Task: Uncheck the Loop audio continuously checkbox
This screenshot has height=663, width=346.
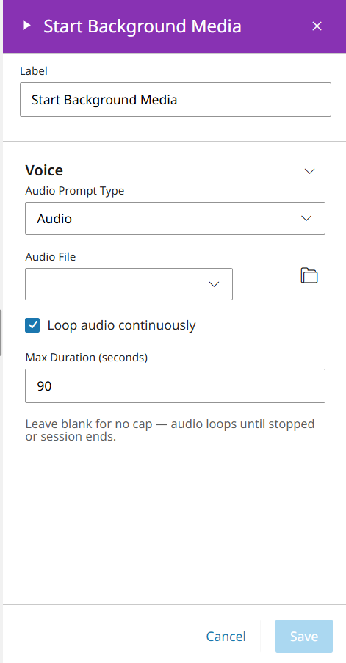Action: [32, 325]
